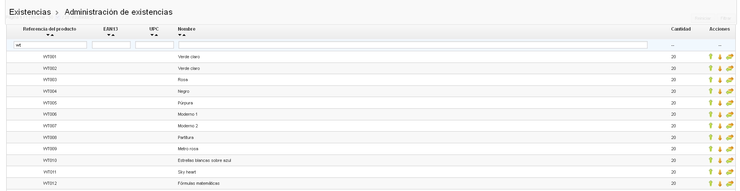
Task: Add stock to product WT007
Action: pyautogui.click(x=710, y=126)
